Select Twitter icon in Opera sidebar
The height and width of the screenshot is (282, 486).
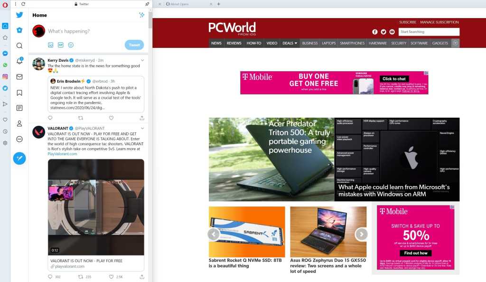coord(5,88)
